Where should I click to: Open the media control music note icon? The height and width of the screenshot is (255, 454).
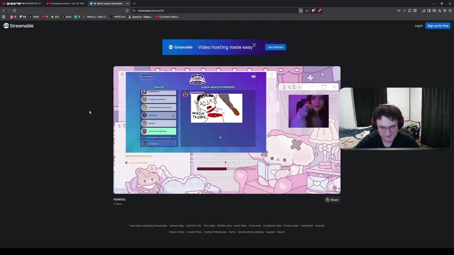(423, 11)
